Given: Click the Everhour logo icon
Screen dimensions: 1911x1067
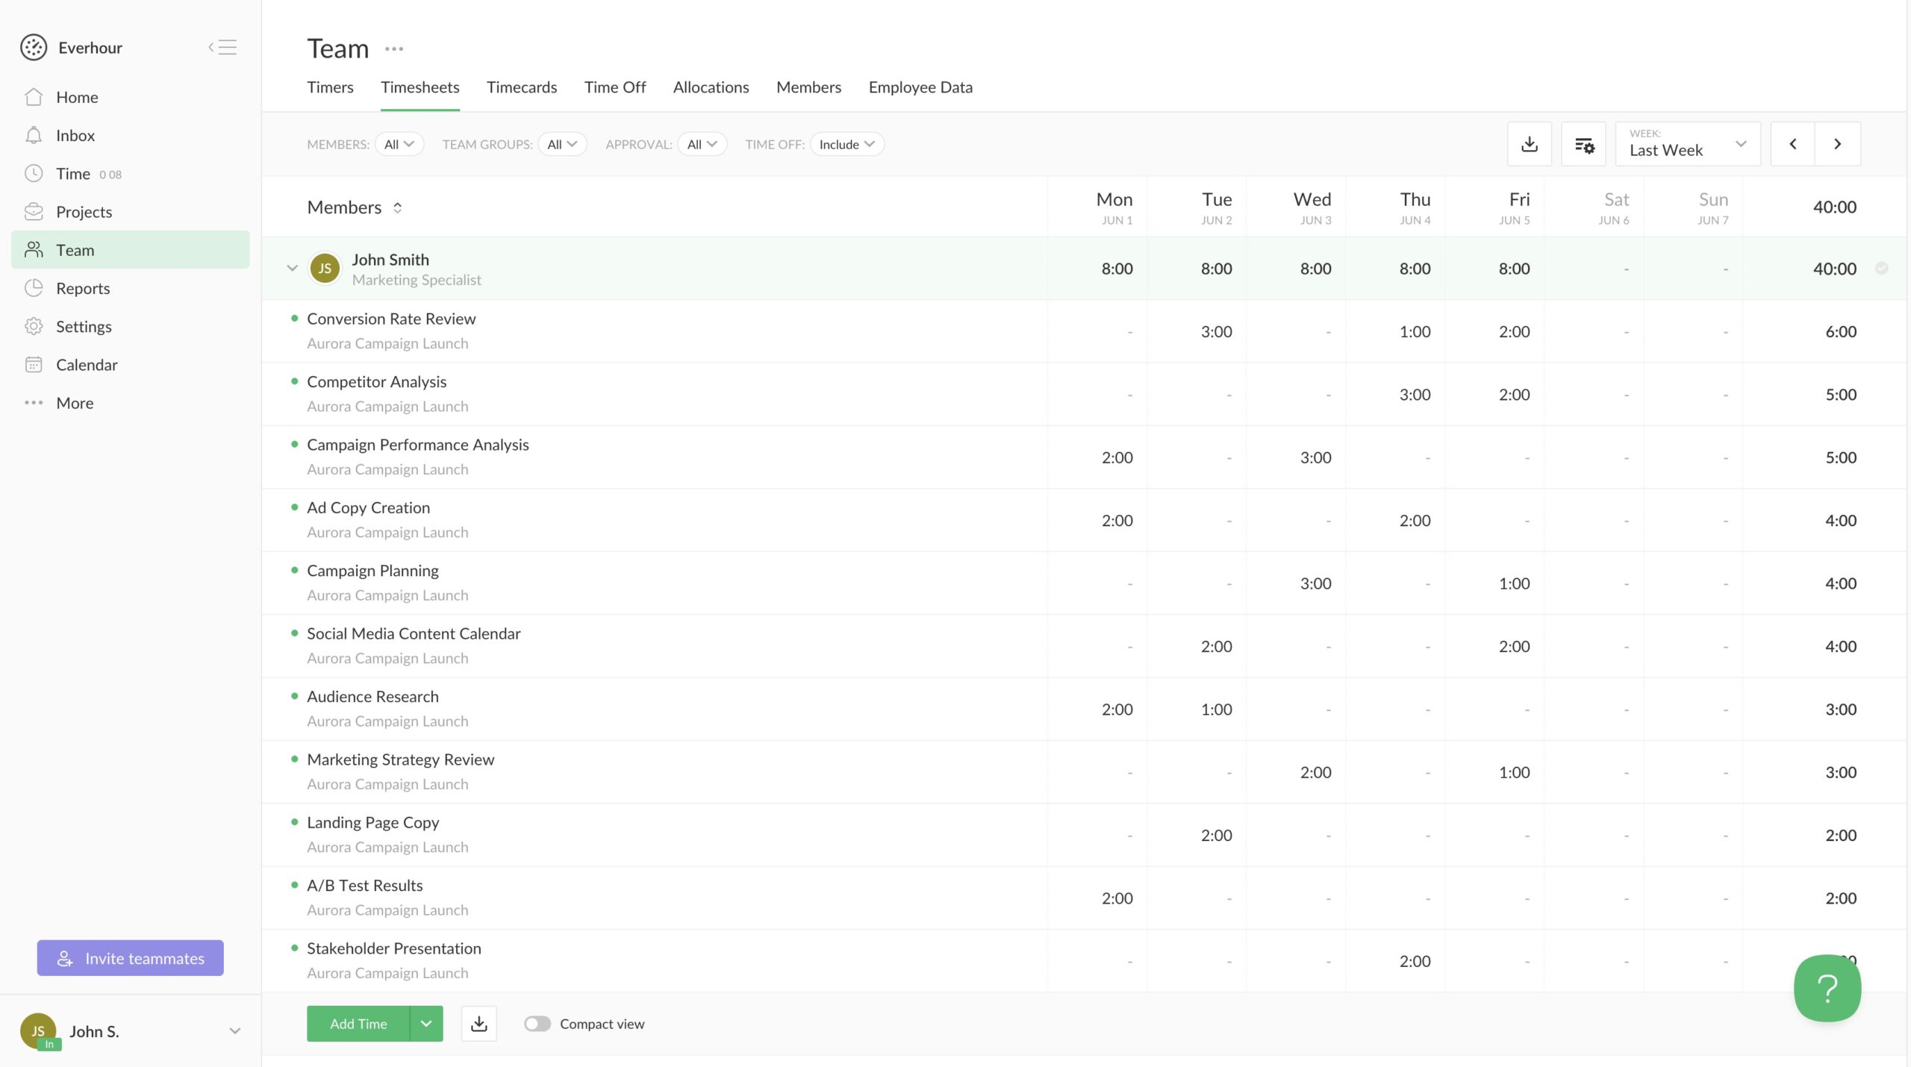Looking at the screenshot, I should (x=34, y=47).
